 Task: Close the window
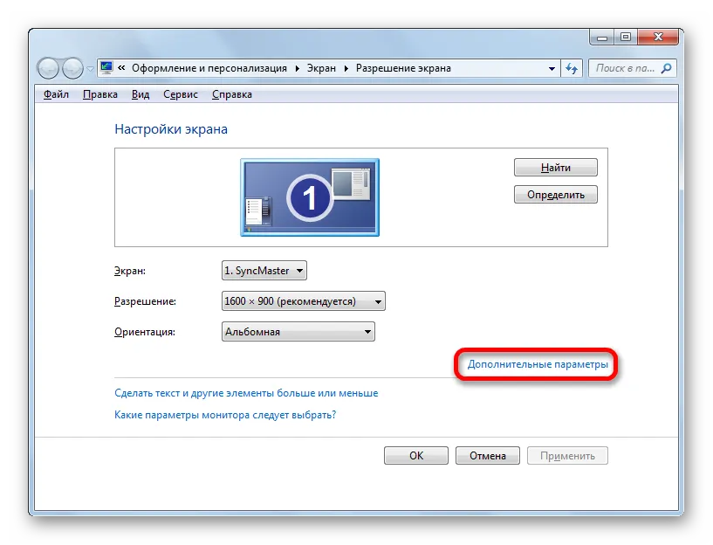[658, 37]
